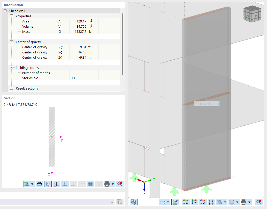Select the shear center display tool

pos(56,184)
